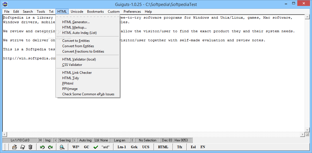Click the save diskette icon

click(22, 147)
